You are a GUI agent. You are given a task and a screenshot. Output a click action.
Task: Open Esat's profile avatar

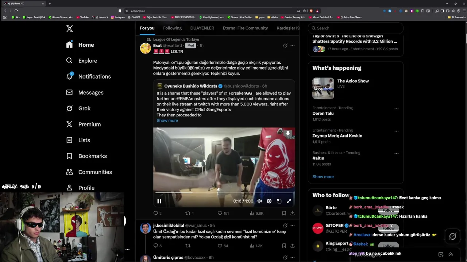146,48
